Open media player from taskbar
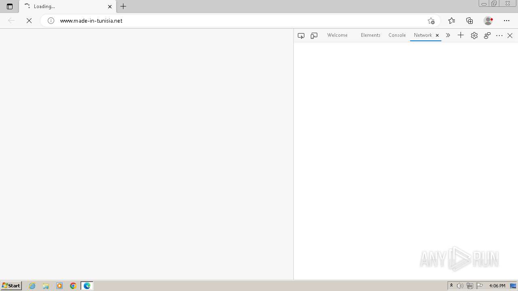Image resolution: width=518 pixels, height=291 pixels. (59, 286)
